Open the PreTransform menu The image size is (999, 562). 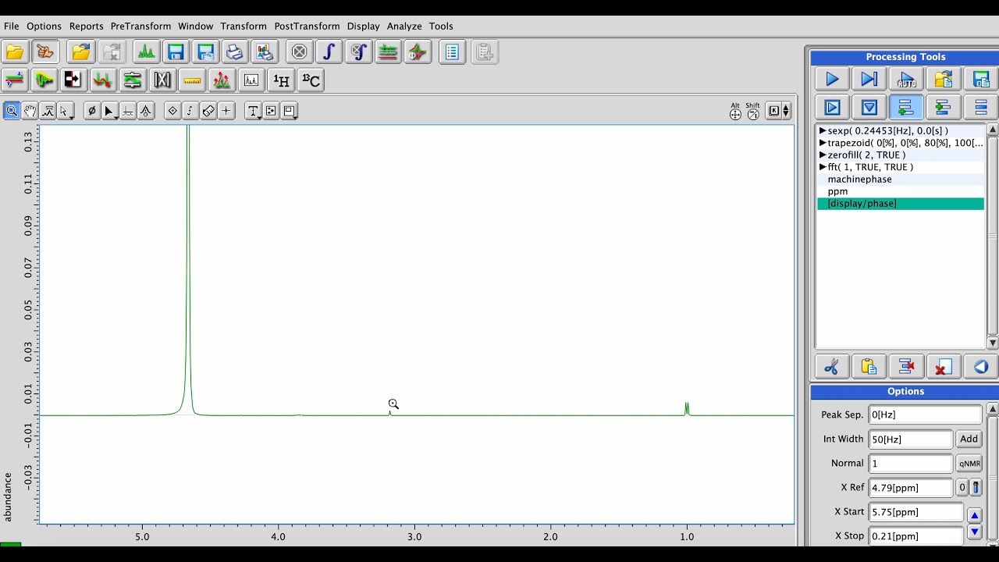[140, 26]
